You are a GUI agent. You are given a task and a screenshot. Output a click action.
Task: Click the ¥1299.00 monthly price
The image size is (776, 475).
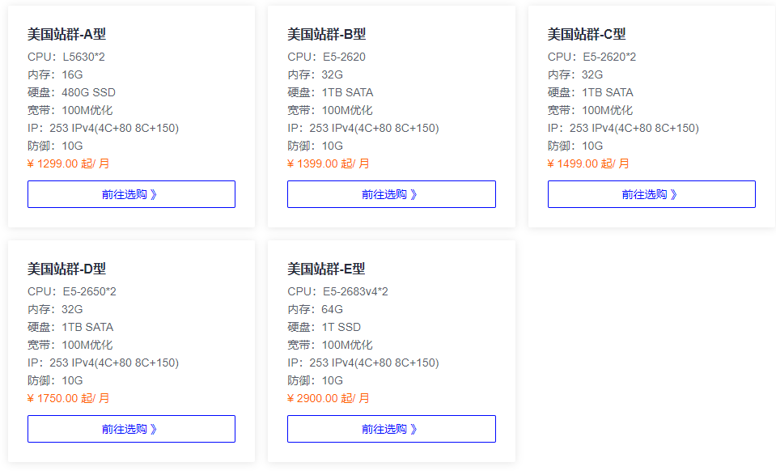pyautogui.click(x=68, y=163)
